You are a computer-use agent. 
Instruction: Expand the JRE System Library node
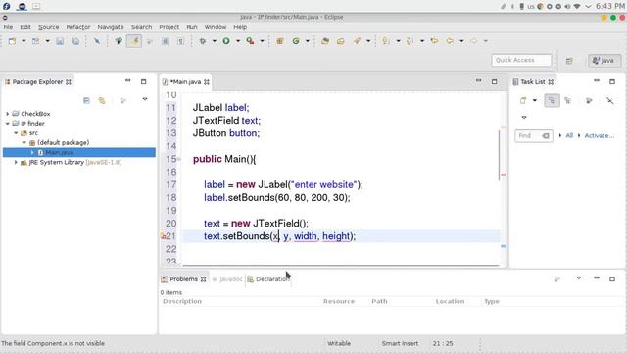[x=16, y=162]
